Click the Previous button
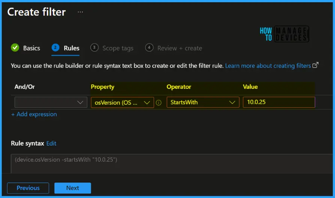 tap(28, 188)
